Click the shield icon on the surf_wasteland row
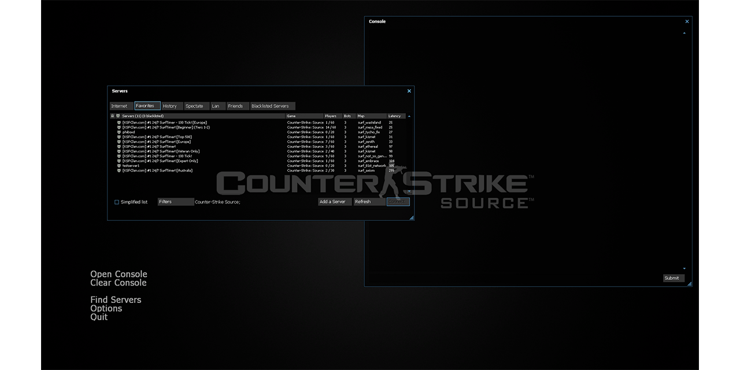The width and height of the screenshot is (740, 370). (119, 123)
